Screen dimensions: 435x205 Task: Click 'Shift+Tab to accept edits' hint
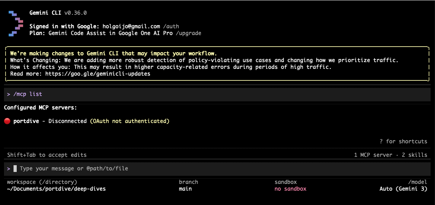pos(47,155)
